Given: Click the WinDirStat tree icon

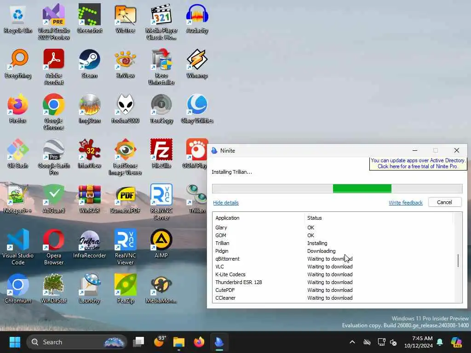Looking at the screenshot, I should (53, 289).
